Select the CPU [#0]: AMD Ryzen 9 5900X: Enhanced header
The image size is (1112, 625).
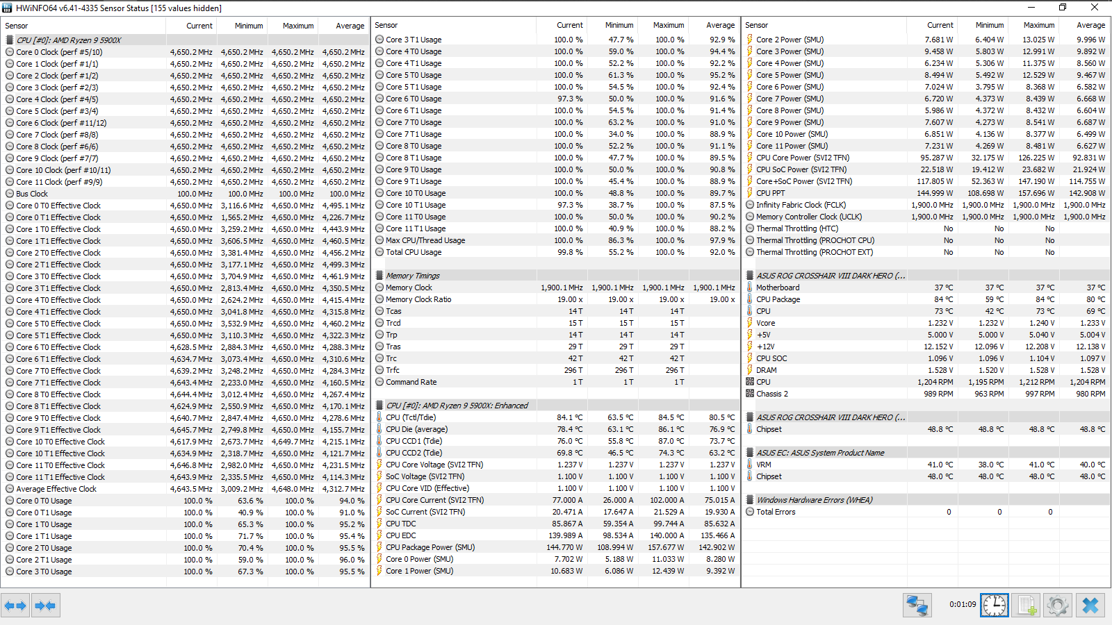click(x=555, y=406)
